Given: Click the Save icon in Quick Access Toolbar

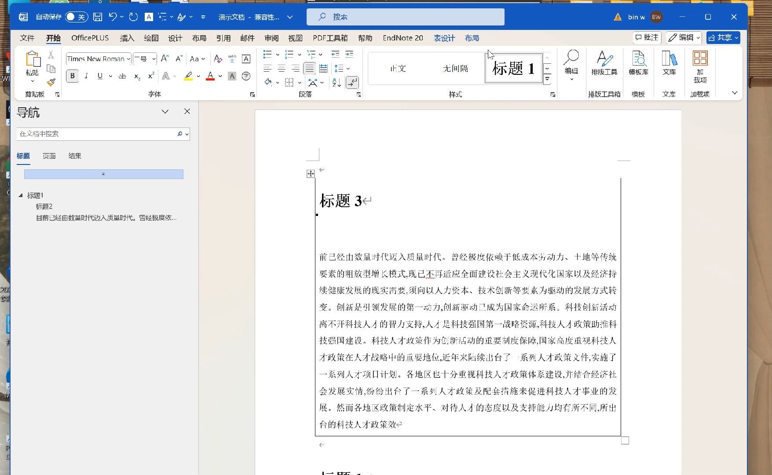Looking at the screenshot, I should point(97,17).
